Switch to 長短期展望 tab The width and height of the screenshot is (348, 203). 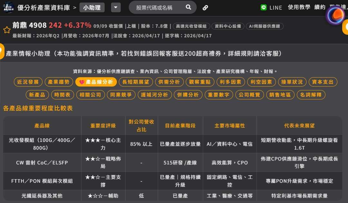(x=136, y=82)
